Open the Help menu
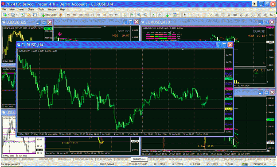The image size is (277, 167). [62, 9]
